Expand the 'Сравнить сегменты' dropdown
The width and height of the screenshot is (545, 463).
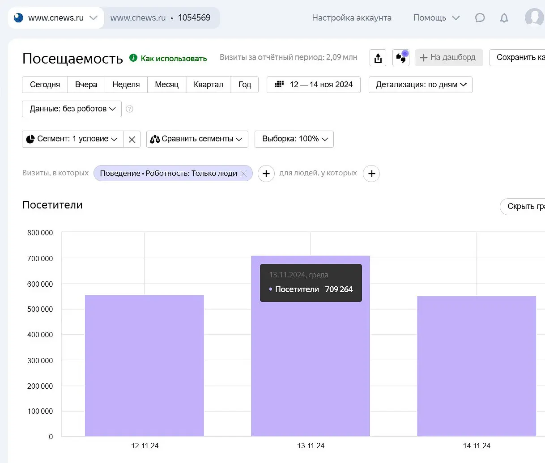(197, 139)
